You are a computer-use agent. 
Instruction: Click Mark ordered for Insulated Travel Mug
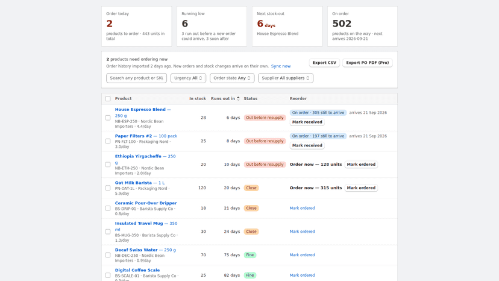302,232
